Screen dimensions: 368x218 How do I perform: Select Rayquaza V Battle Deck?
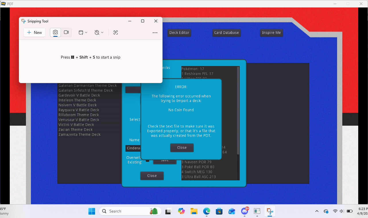tap(79, 110)
